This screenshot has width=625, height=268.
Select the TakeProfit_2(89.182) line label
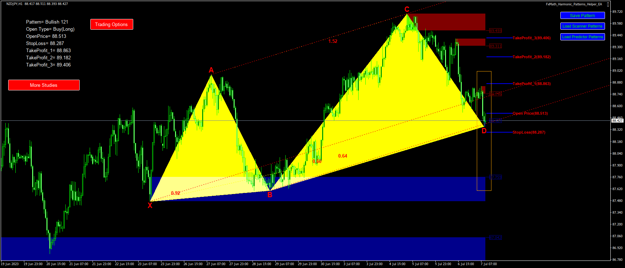click(x=531, y=57)
